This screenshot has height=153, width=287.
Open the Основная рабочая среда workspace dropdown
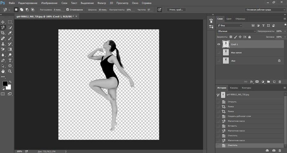[265, 10]
